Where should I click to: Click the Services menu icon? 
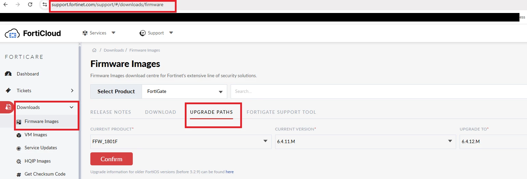coord(85,33)
